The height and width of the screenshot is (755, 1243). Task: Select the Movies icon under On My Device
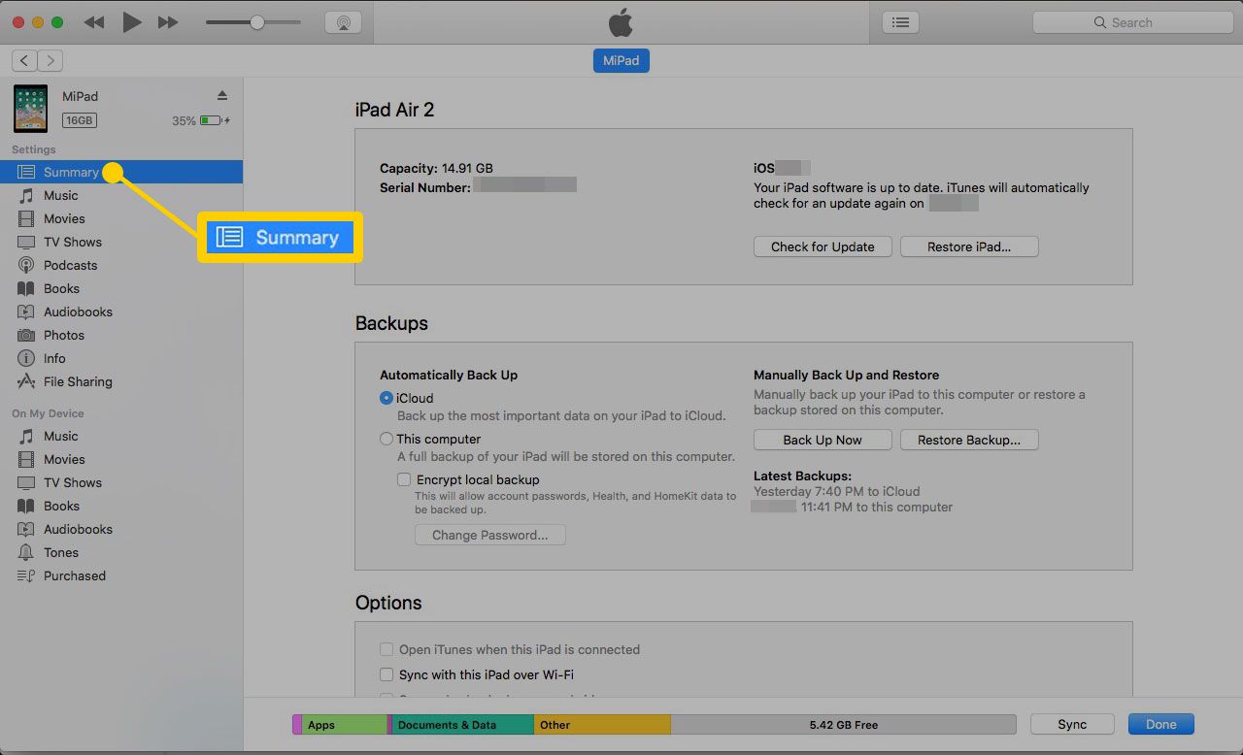pos(26,459)
